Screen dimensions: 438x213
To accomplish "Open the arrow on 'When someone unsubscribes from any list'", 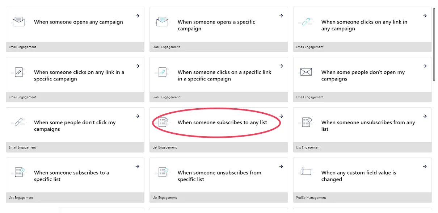I will point(425,116).
